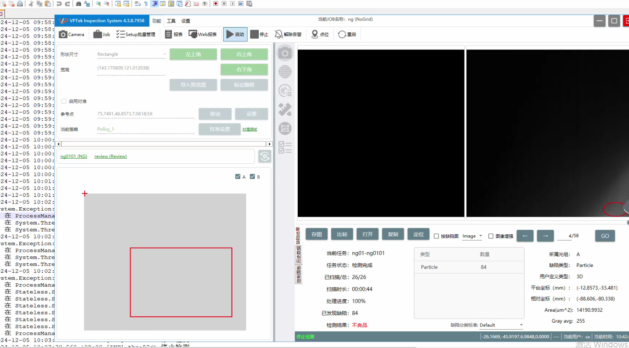Open the 设置 menu

pos(186,21)
